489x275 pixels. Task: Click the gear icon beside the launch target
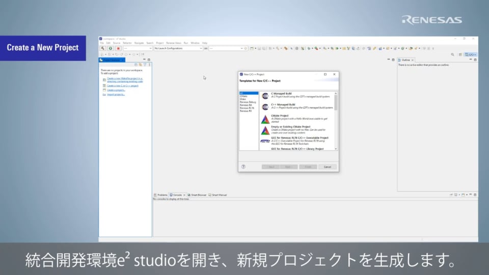coord(246,48)
